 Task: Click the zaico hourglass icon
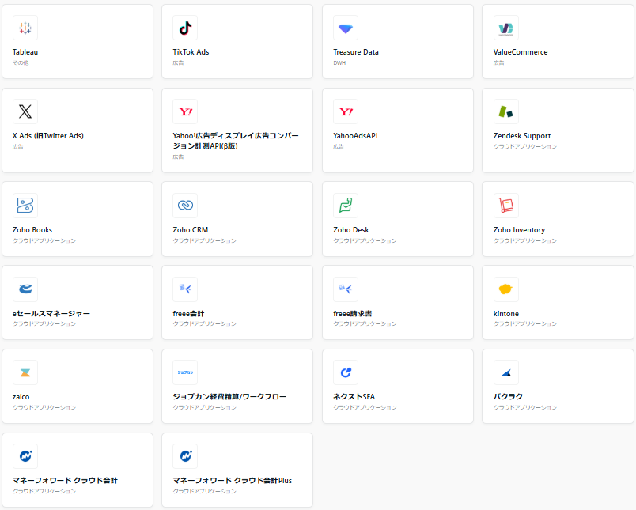(25, 372)
